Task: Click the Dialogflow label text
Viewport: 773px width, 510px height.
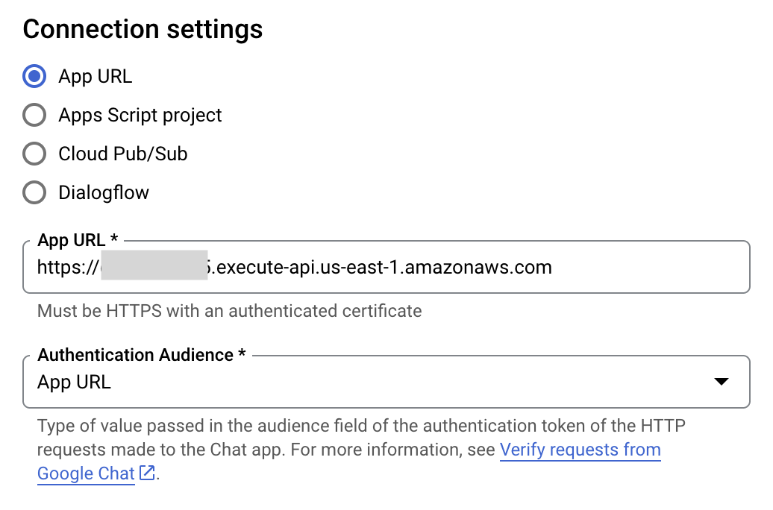Action: (104, 192)
